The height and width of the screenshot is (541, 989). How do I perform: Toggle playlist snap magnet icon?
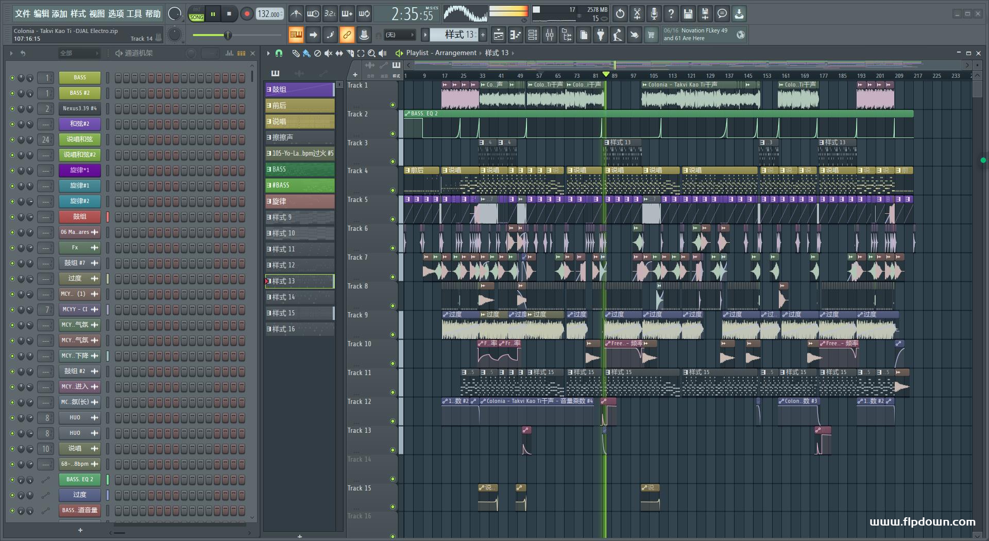279,53
